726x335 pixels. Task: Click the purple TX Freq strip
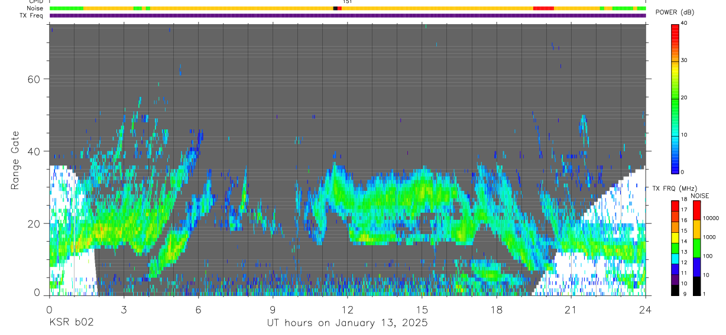click(x=348, y=15)
